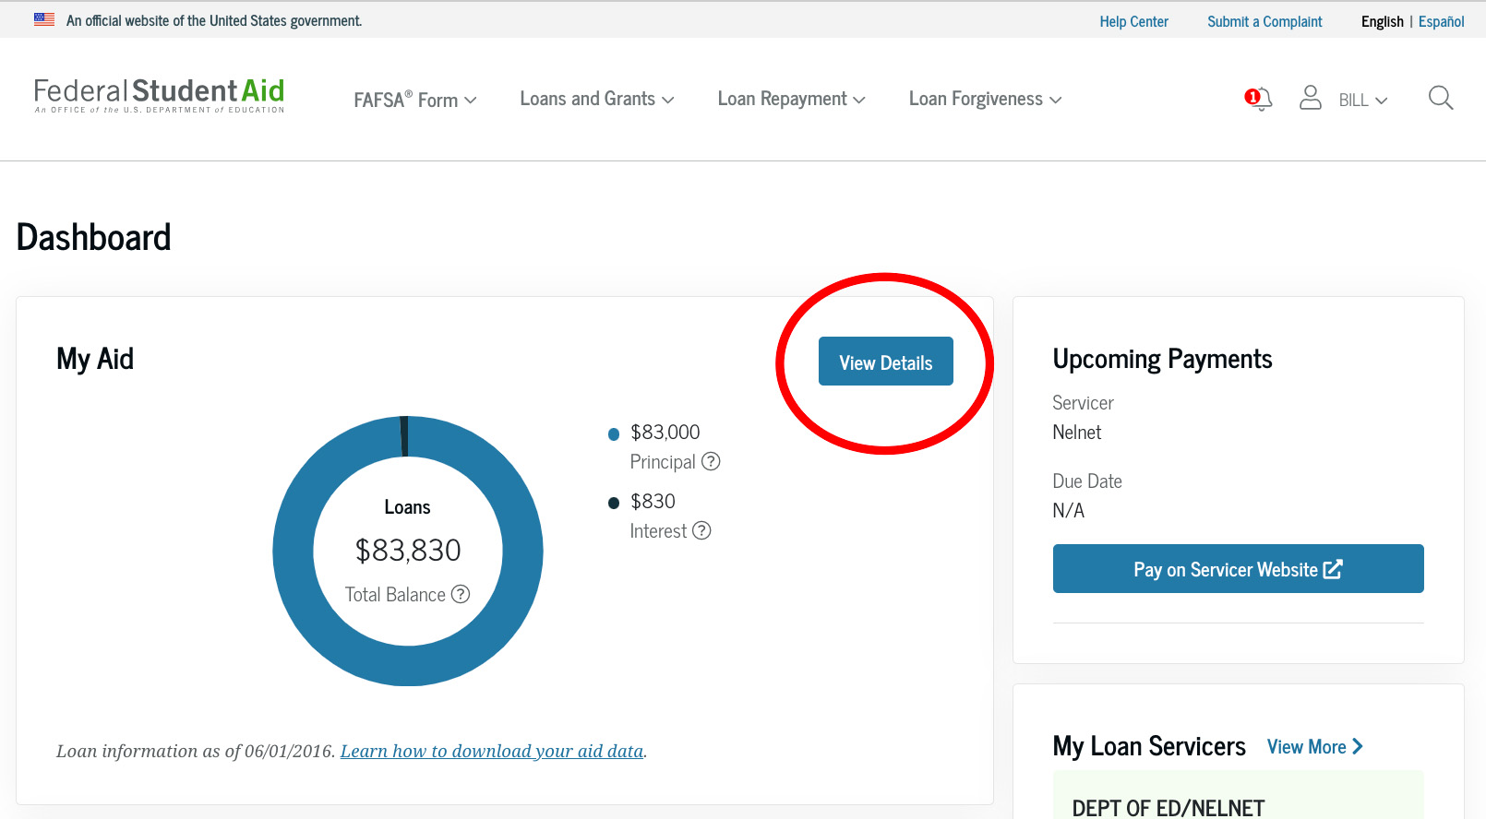This screenshot has height=819, width=1486.
Task: Expand the Loans and Grants menu
Action: (596, 99)
